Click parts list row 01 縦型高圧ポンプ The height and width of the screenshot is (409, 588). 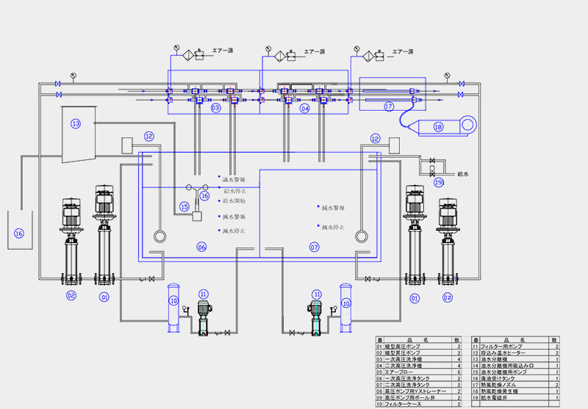[x=418, y=347]
